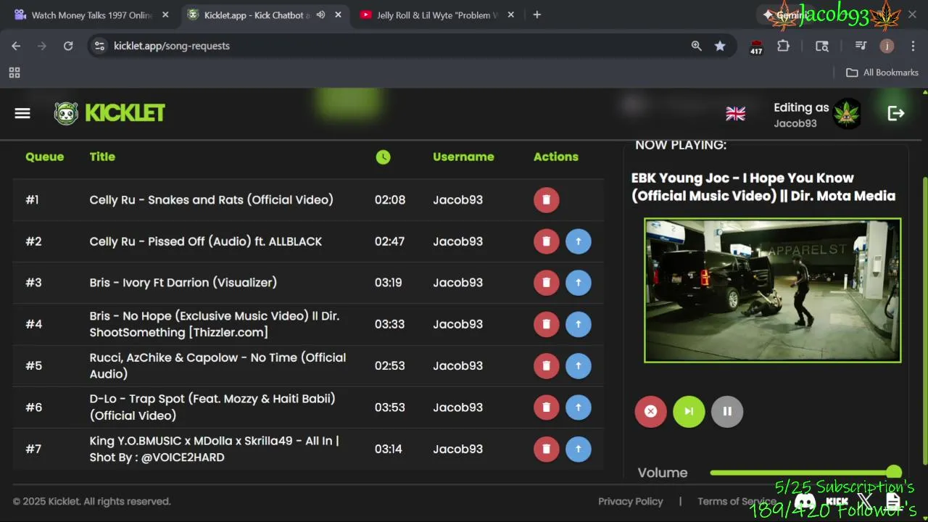Open the Terms of Service link
The width and height of the screenshot is (928, 522).
pos(737,502)
